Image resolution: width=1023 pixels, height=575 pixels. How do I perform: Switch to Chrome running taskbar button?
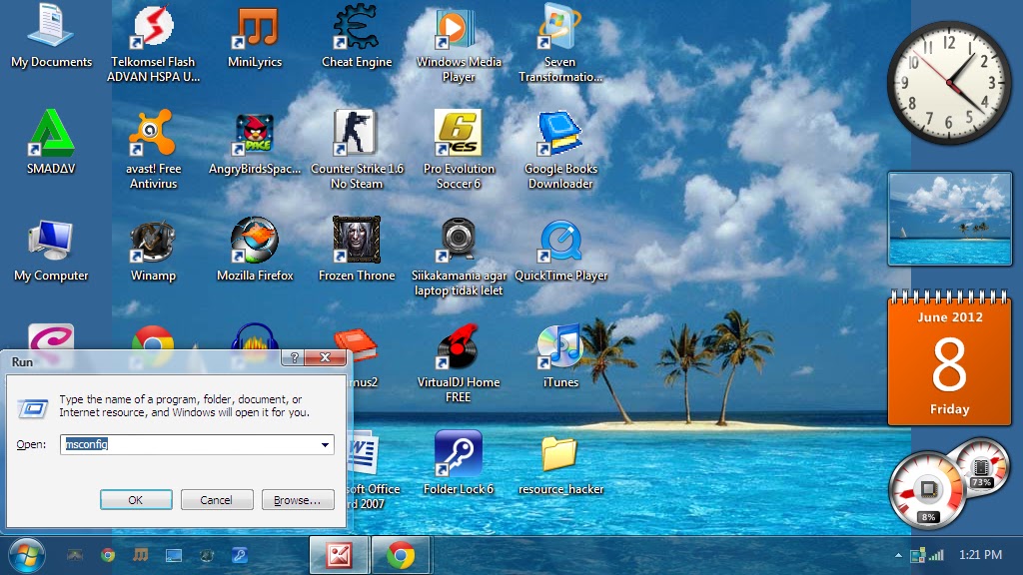pos(401,555)
